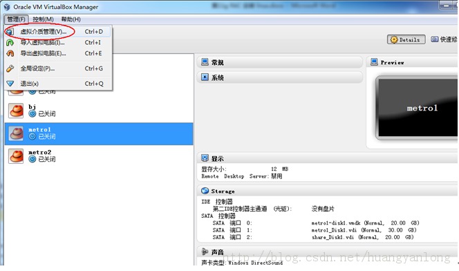The width and height of the screenshot is (459, 271).
Task: Click the Remote Desktop Server 禁用 value
Action: [277, 176]
